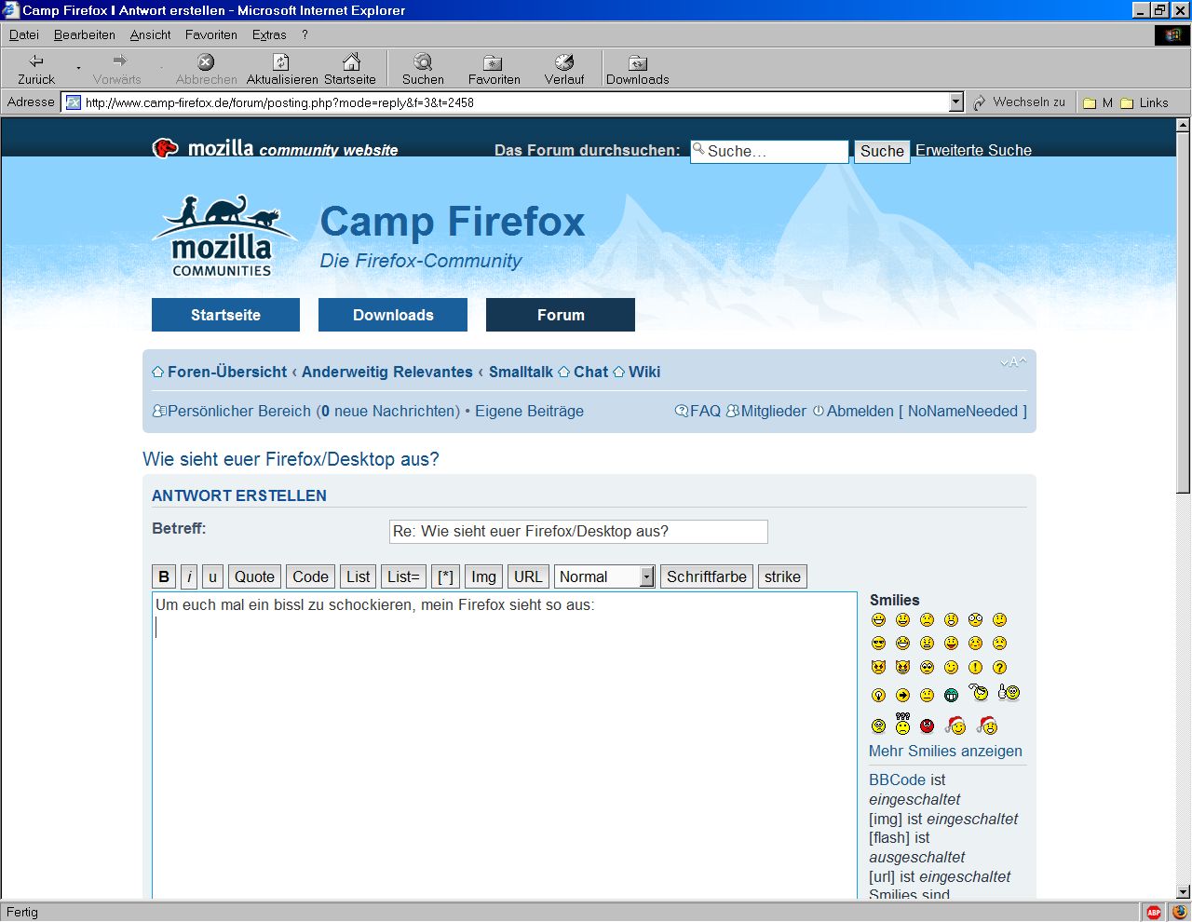This screenshot has width=1192, height=922.
Task: Log out via Abmelden [ NoNameNeeded ]
Action: (x=920, y=411)
